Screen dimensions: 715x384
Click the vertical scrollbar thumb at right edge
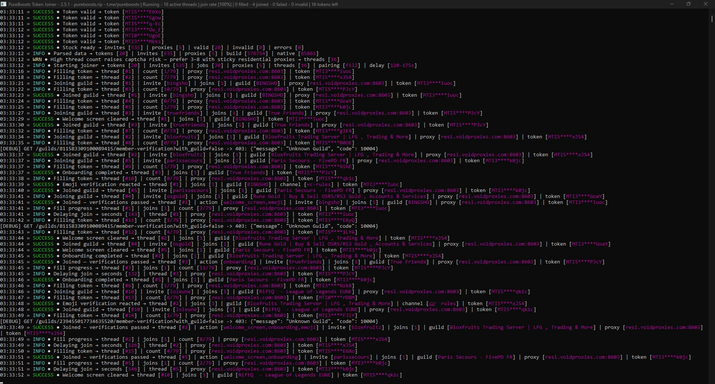(x=712, y=18)
